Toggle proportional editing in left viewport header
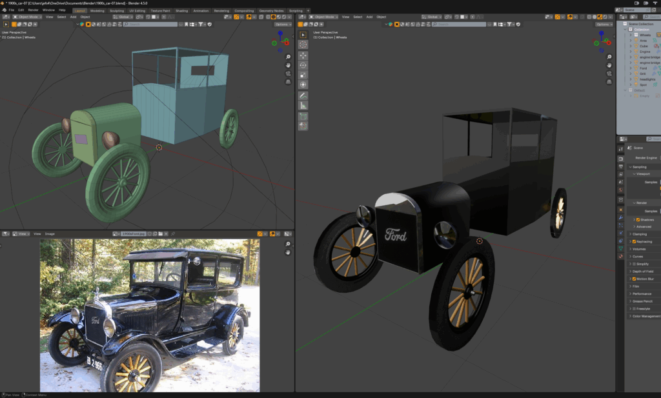The height and width of the screenshot is (398, 661). (x=164, y=17)
